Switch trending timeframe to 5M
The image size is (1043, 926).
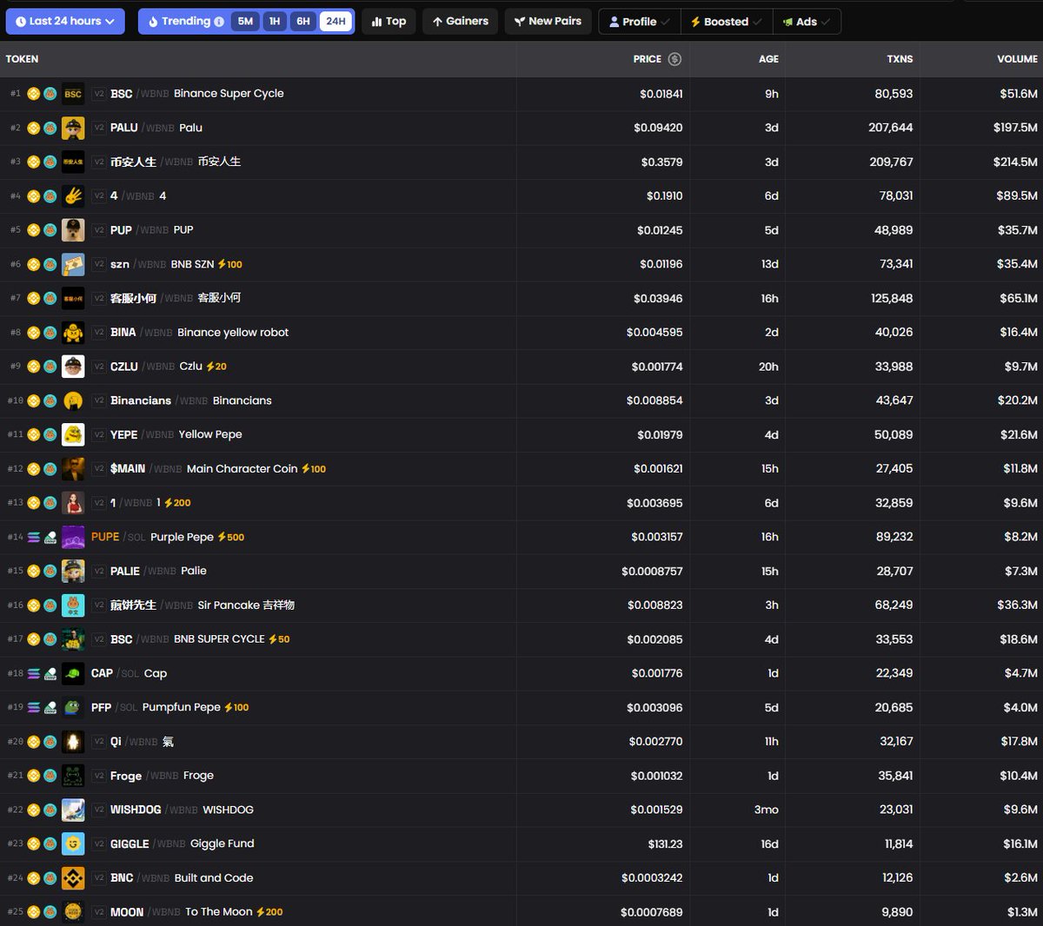pos(245,22)
